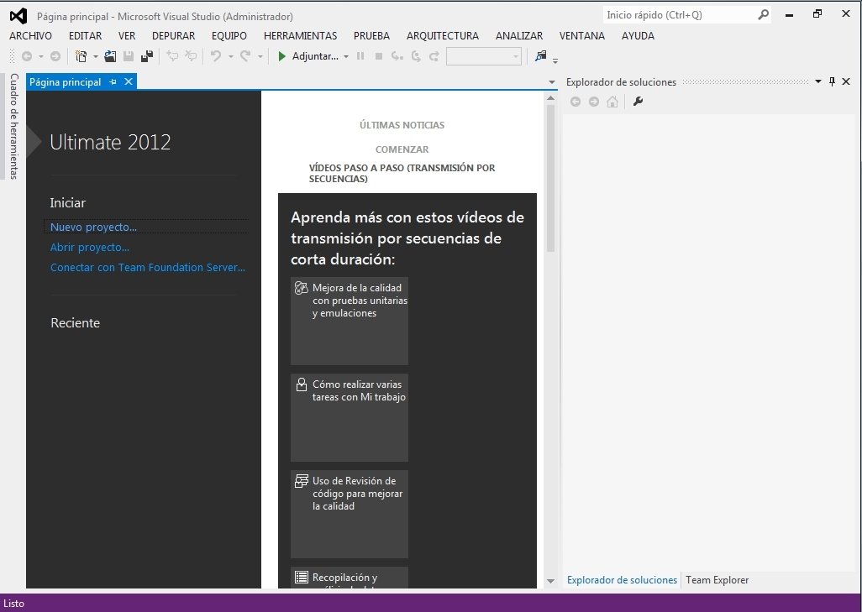This screenshot has height=612, width=862.
Task: Open the Redo history dropdown arrow
Action: click(x=260, y=56)
